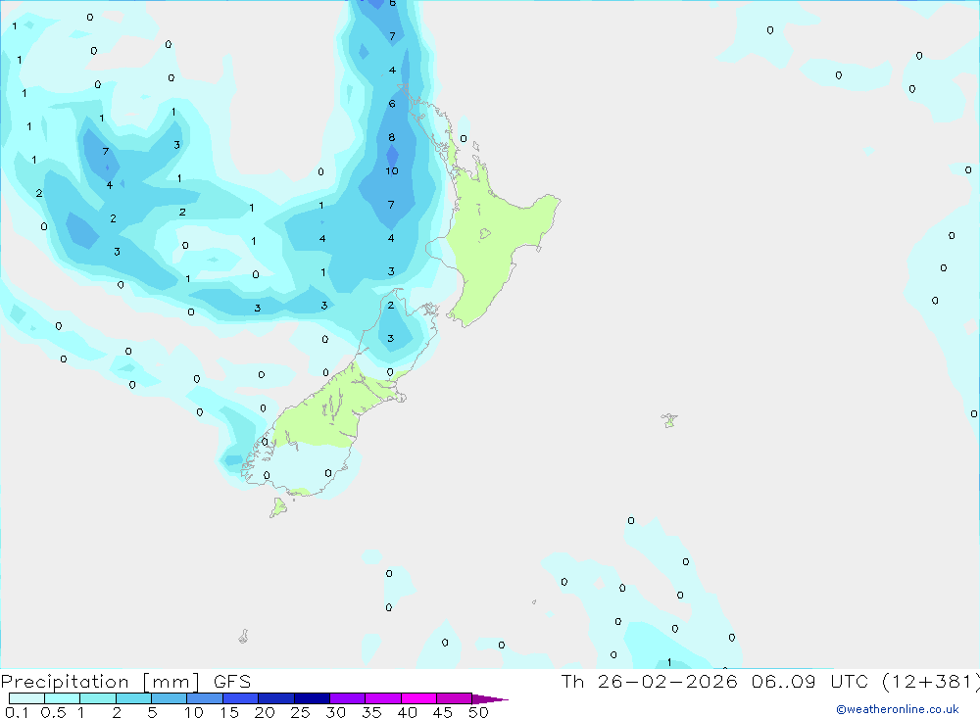980x718 pixels.
Task: Select the 15–20 mm legend swatch
Action: [240, 698]
